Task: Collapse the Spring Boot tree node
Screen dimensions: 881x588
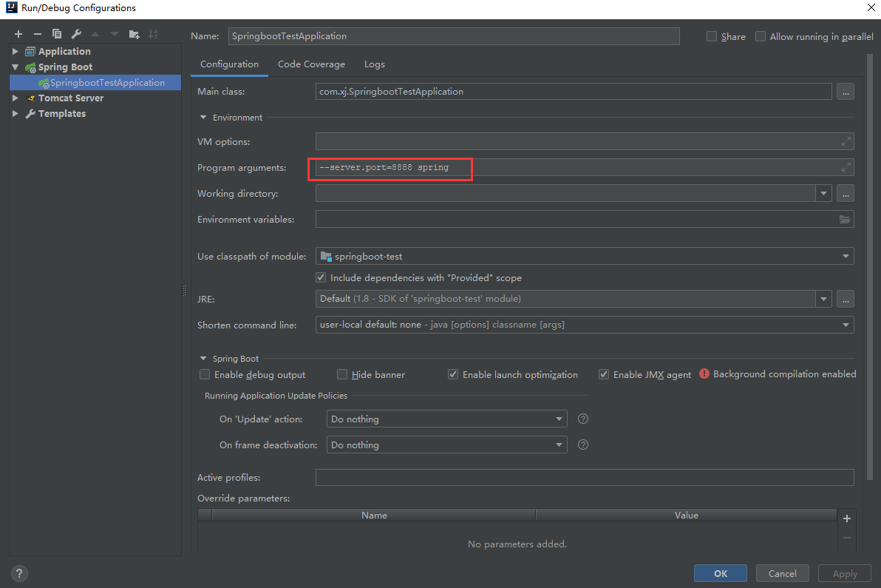Action: coord(16,67)
